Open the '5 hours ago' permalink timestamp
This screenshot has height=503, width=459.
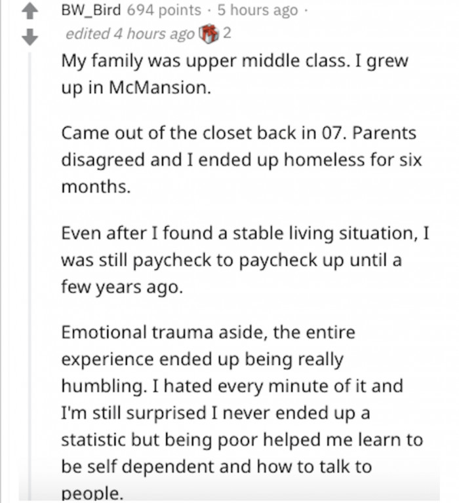(258, 10)
